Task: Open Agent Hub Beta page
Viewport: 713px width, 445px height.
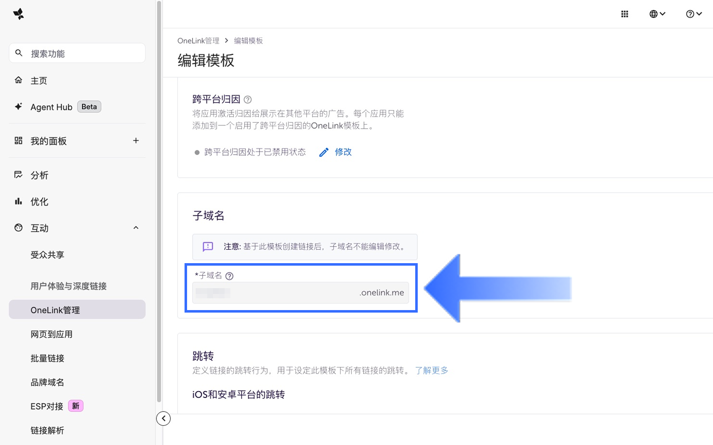Action: (51, 107)
